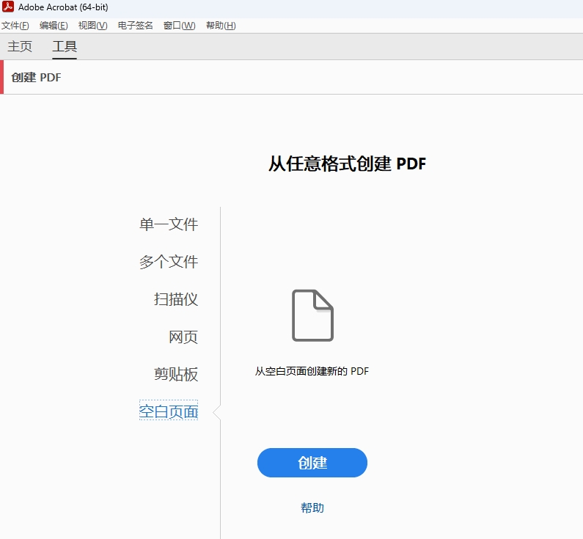Viewport: 583px width, 539px height.
Task: Click the Adobe Acrobat logo in title bar
Action: click(x=8, y=7)
